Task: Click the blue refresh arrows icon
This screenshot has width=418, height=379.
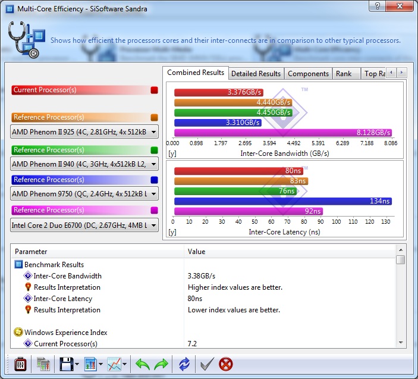Action: 184,364
